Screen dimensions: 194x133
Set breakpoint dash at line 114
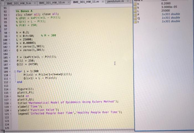[10, 89]
